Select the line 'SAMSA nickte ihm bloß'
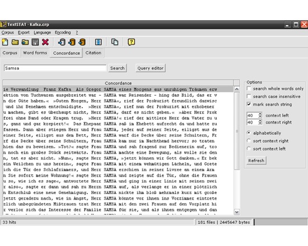This screenshot has height=246, width=308. tap(118, 192)
